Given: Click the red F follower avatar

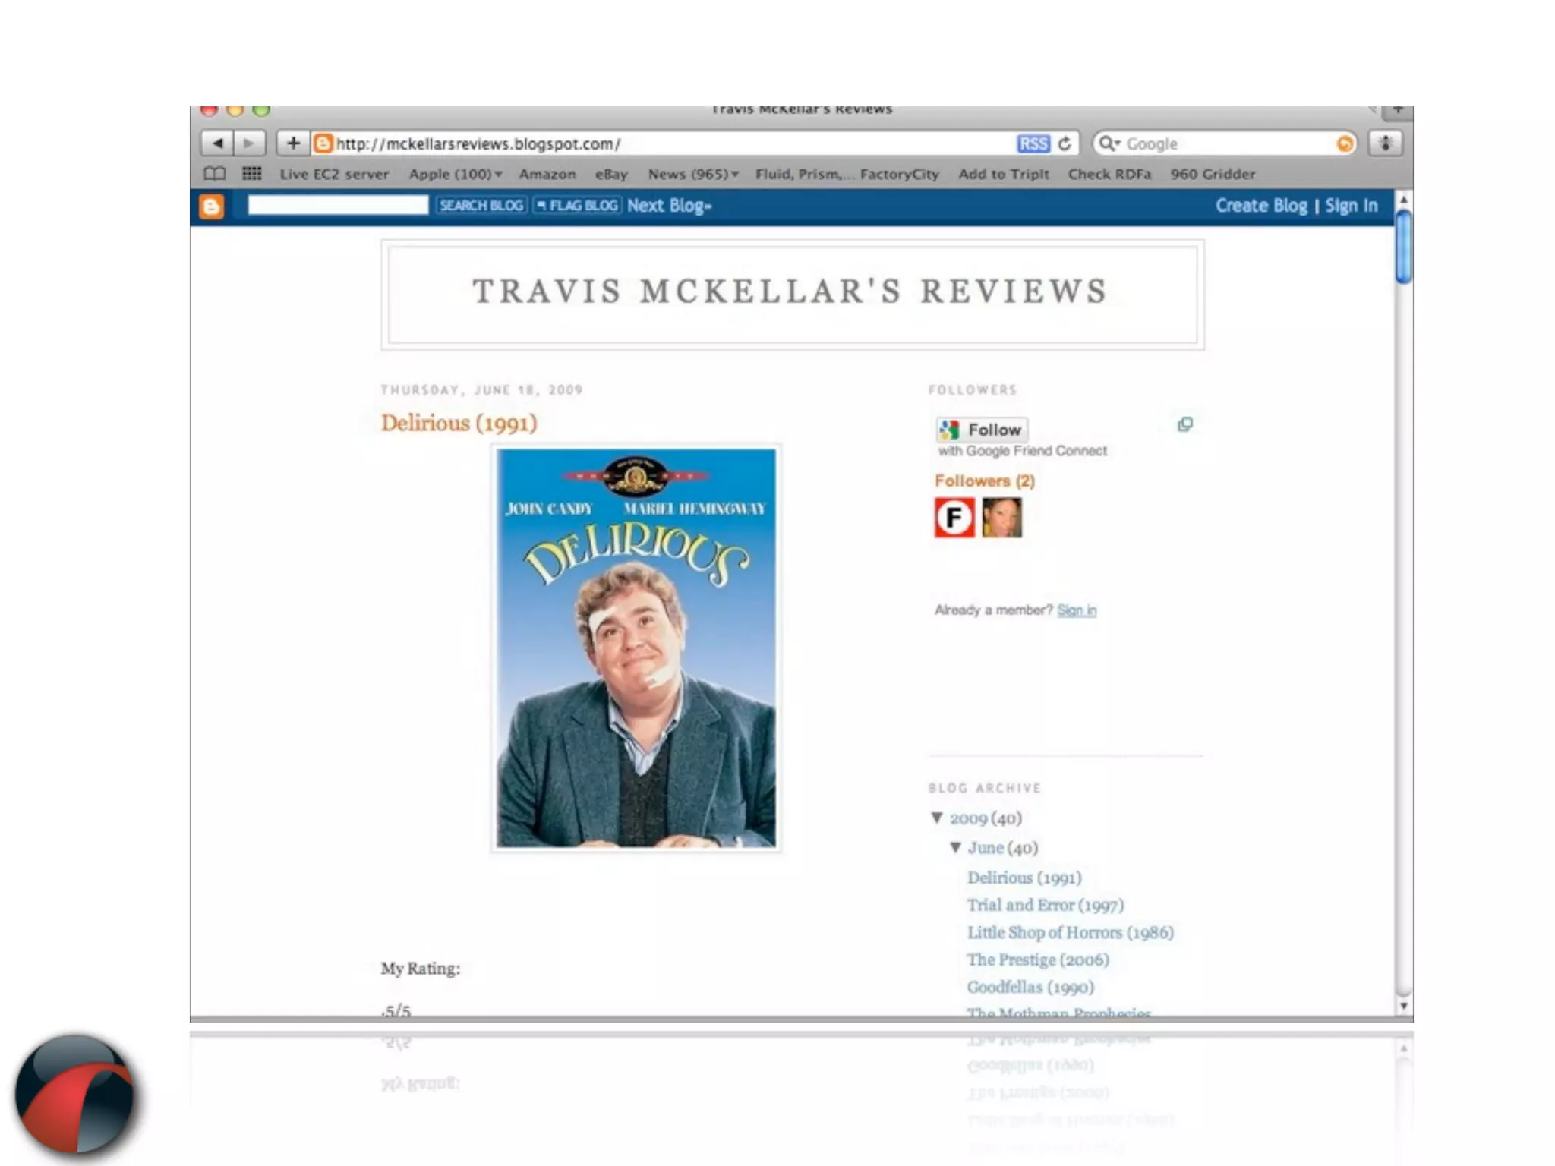Looking at the screenshot, I should click(x=954, y=518).
